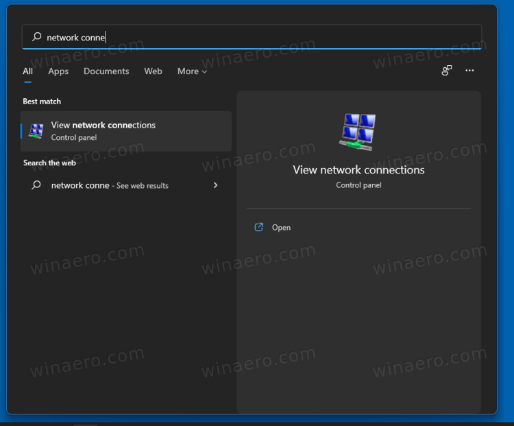Select the All filter tab
The image size is (514, 426).
[x=28, y=71]
